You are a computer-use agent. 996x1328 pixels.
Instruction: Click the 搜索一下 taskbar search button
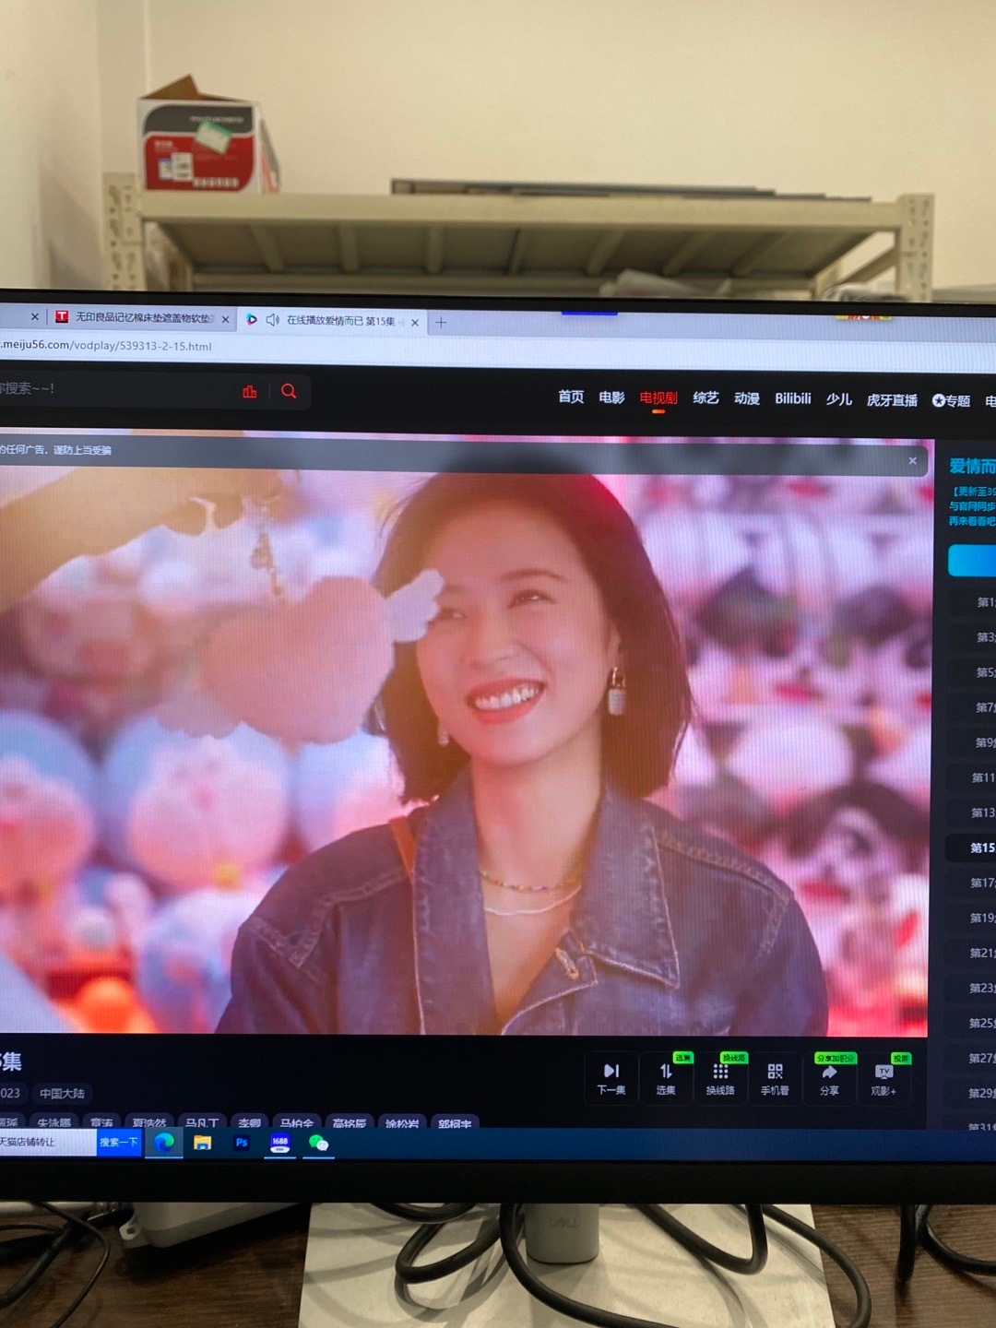pos(119,1143)
